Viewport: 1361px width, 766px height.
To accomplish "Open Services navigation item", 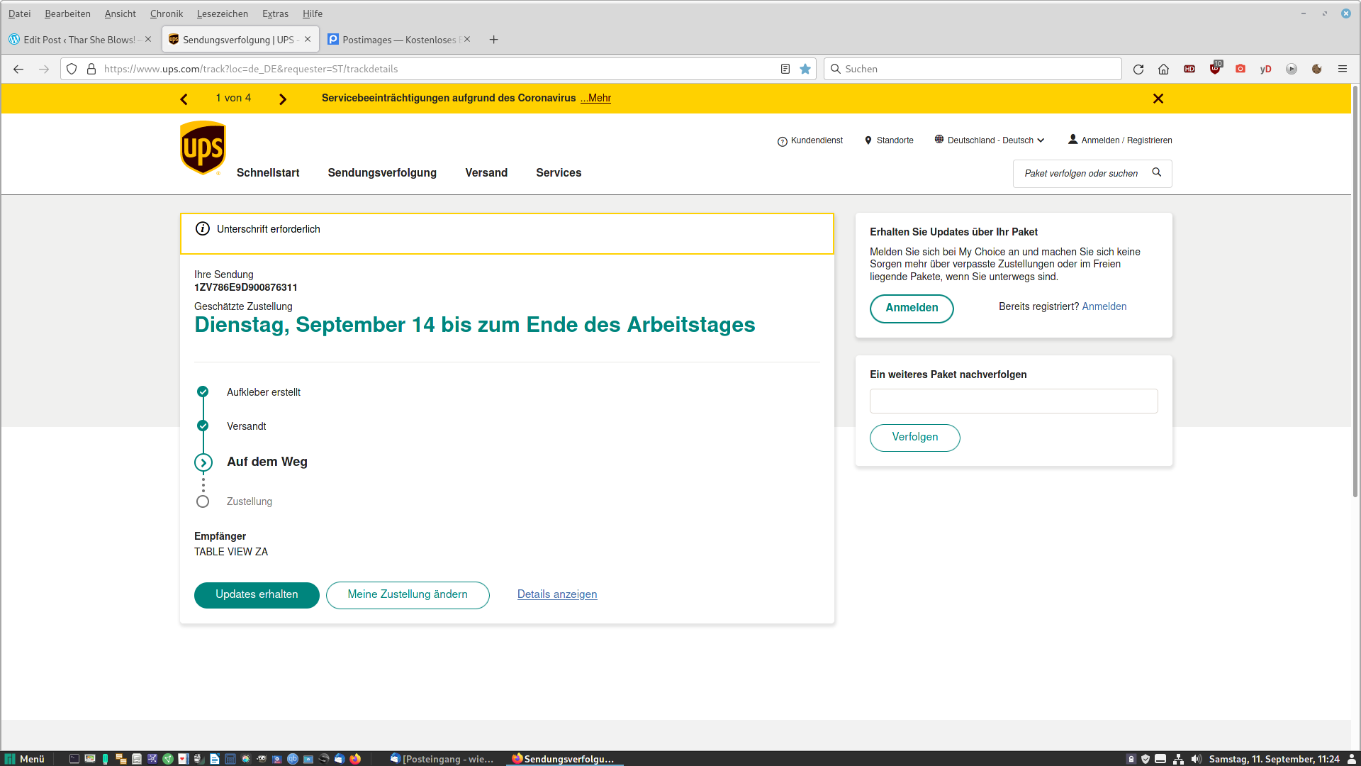I will click(x=559, y=173).
